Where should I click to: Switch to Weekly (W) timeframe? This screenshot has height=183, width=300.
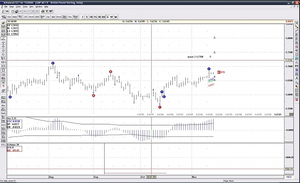click(111, 17)
